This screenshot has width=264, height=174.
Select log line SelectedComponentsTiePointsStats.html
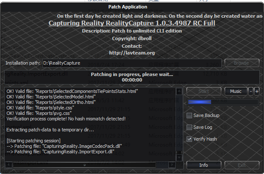(72, 92)
